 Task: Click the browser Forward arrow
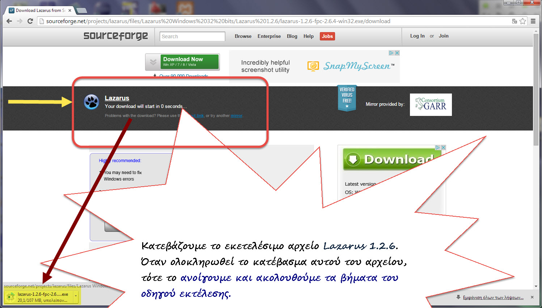(x=20, y=21)
